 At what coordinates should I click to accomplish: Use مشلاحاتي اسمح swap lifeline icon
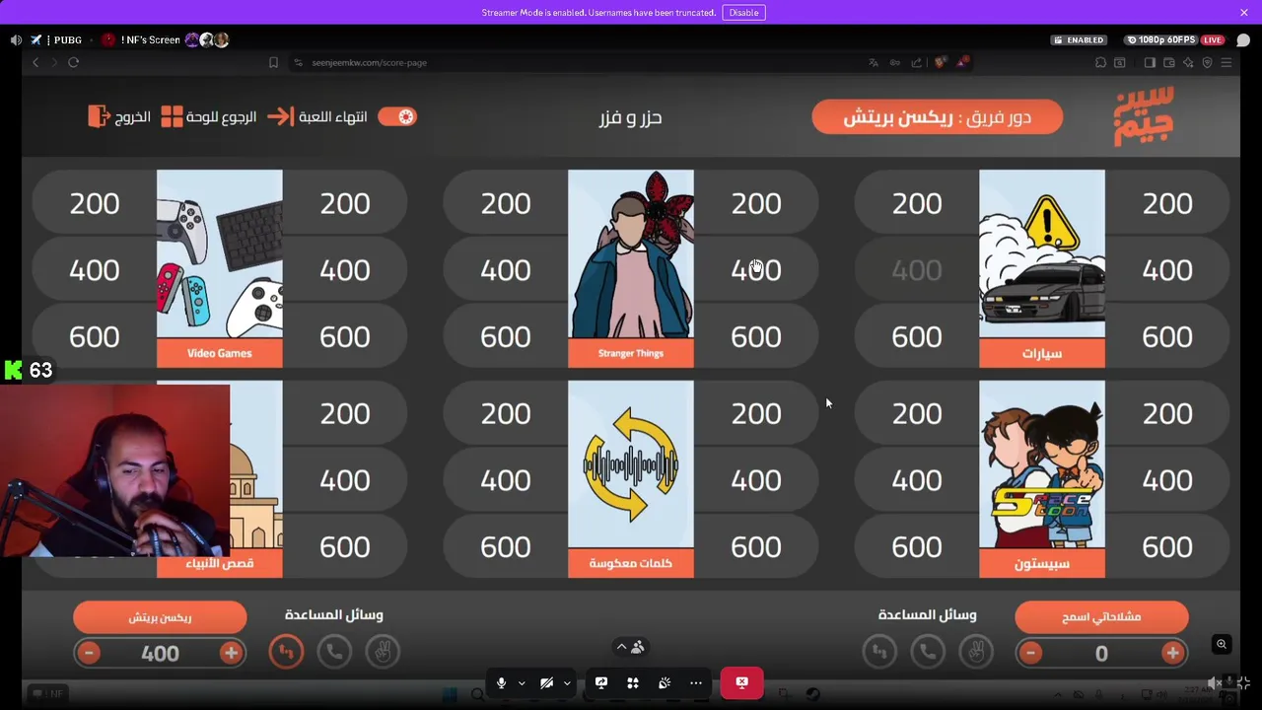coord(879,652)
